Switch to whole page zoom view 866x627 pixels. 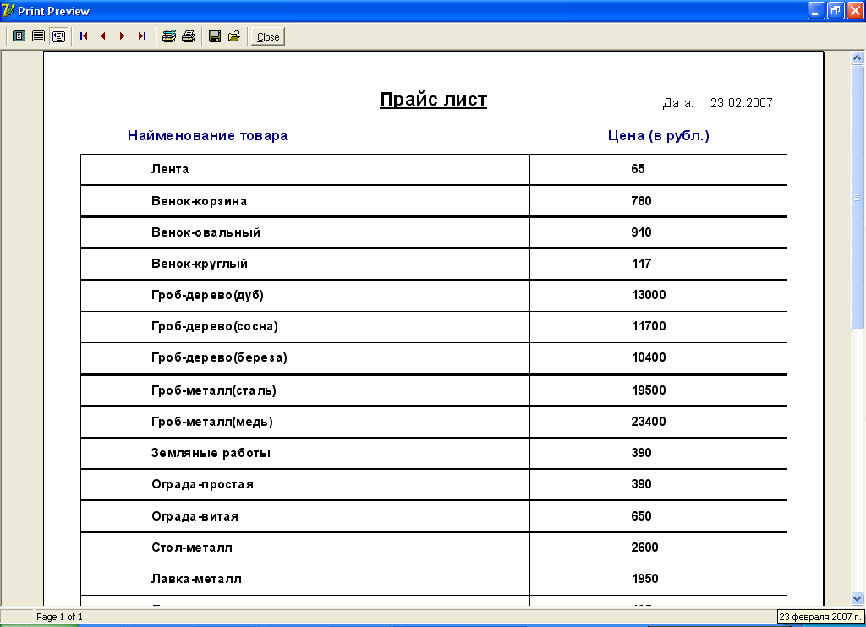click(x=19, y=36)
